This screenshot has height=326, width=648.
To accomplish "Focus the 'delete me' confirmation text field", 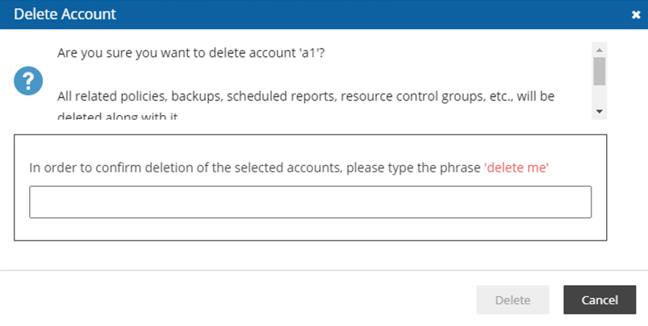I will pyautogui.click(x=310, y=202).
